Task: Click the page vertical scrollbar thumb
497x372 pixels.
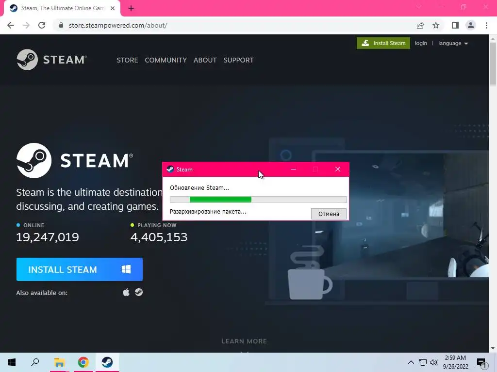Action: [x=493, y=63]
